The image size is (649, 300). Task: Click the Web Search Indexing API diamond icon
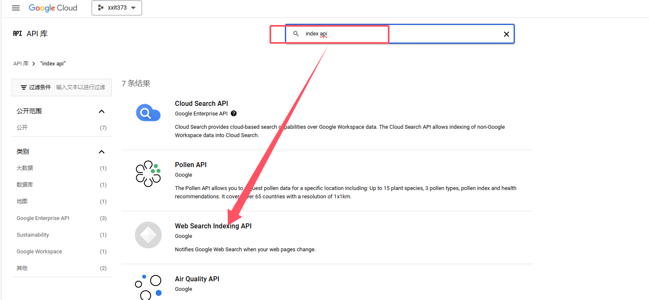(148, 235)
